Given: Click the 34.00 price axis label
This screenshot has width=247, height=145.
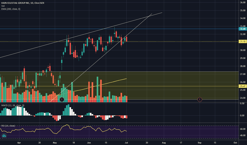Looking at the screenshot, I should point(243,18).
